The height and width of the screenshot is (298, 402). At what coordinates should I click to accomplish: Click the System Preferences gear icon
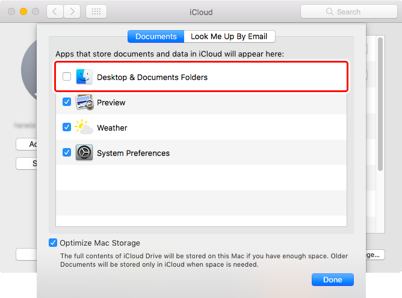[84, 153]
